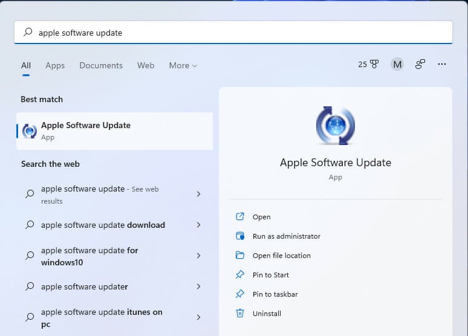Screen dimensions: 468x336
Task: Click the Open action's arrow icon
Action: pyautogui.click(x=240, y=216)
